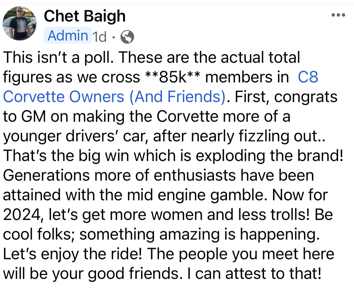Click "I can attest to that!" text
This screenshot has width=354, height=291.
tap(254, 274)
